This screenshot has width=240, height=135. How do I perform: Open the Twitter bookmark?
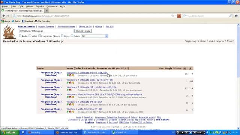pos(16,21)
